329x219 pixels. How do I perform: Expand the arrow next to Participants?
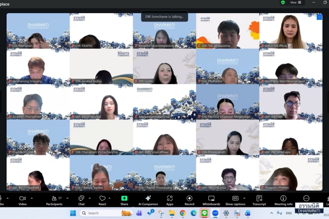(x=67, y=198)
